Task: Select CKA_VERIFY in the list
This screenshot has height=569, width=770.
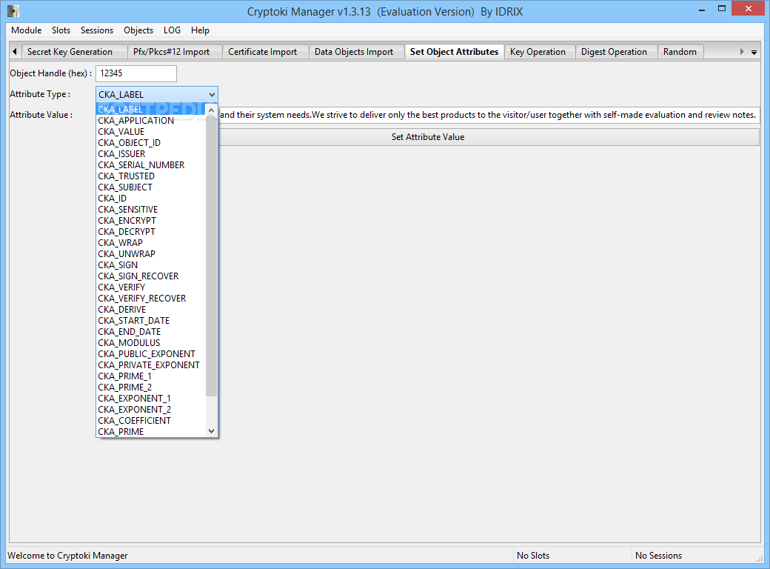Action: click(151, 287)
